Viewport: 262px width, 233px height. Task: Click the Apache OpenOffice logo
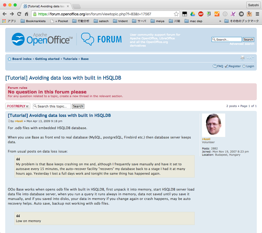click(x=42, y=39)
